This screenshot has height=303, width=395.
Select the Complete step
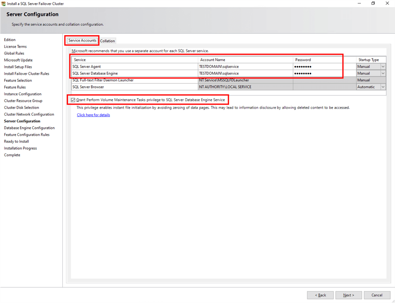tap(12, 155)
